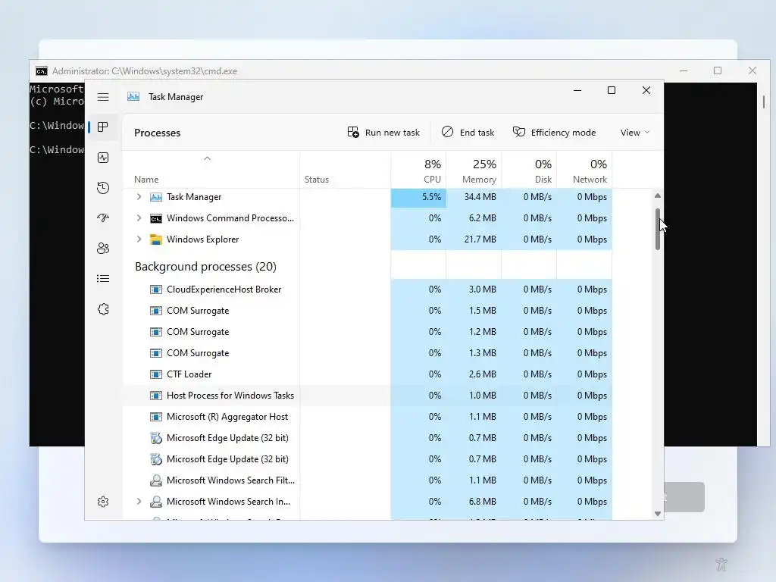
Task: Click Task Manager's 5.5% CPU cell
Action: pyautogui.click(x=418, y=197)
